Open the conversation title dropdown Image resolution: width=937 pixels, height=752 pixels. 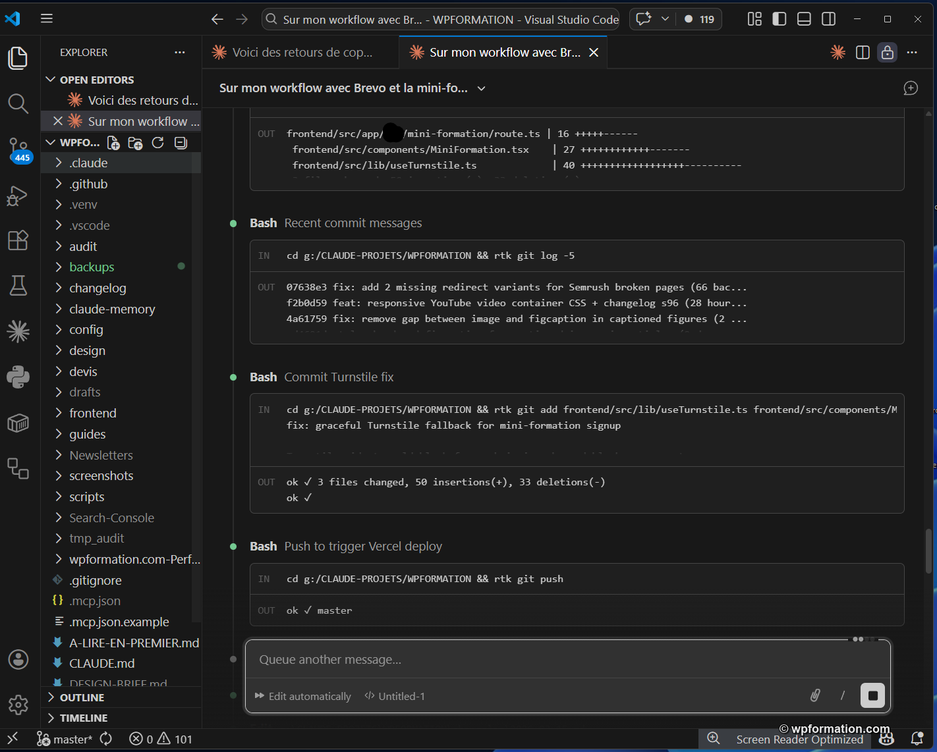click(x=482, y=88)
